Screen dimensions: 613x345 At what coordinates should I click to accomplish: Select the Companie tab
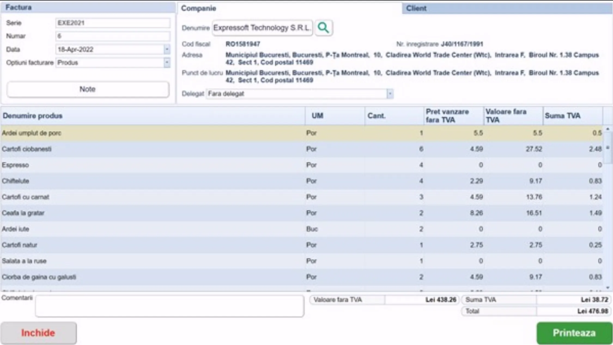click(x=290, y=8)
